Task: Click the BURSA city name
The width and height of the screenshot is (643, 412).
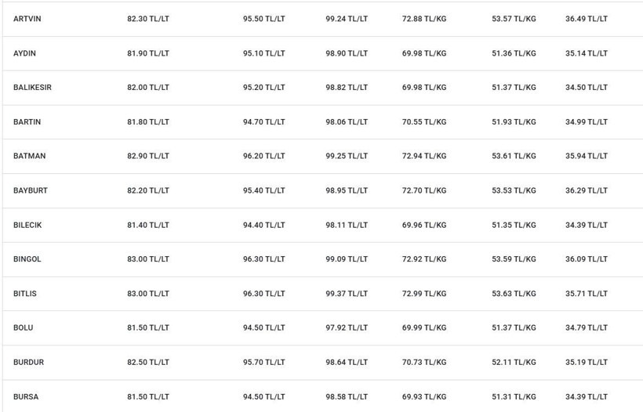Action: click(26, 396)
